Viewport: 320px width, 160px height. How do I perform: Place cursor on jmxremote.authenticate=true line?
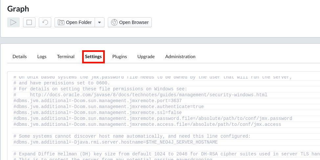(x=108, y=107)
